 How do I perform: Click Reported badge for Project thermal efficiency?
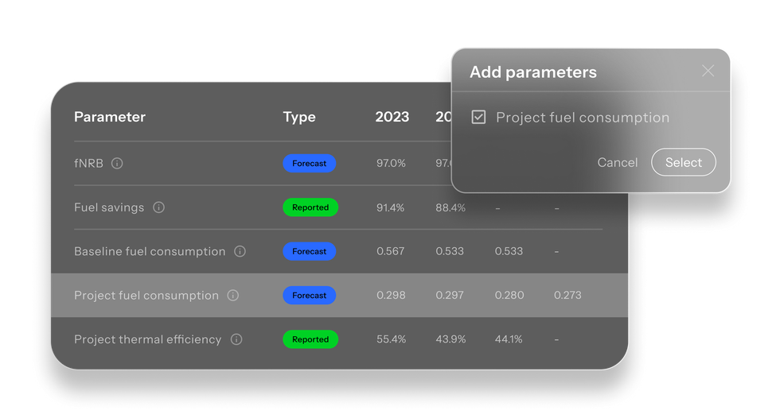[310, 339]
